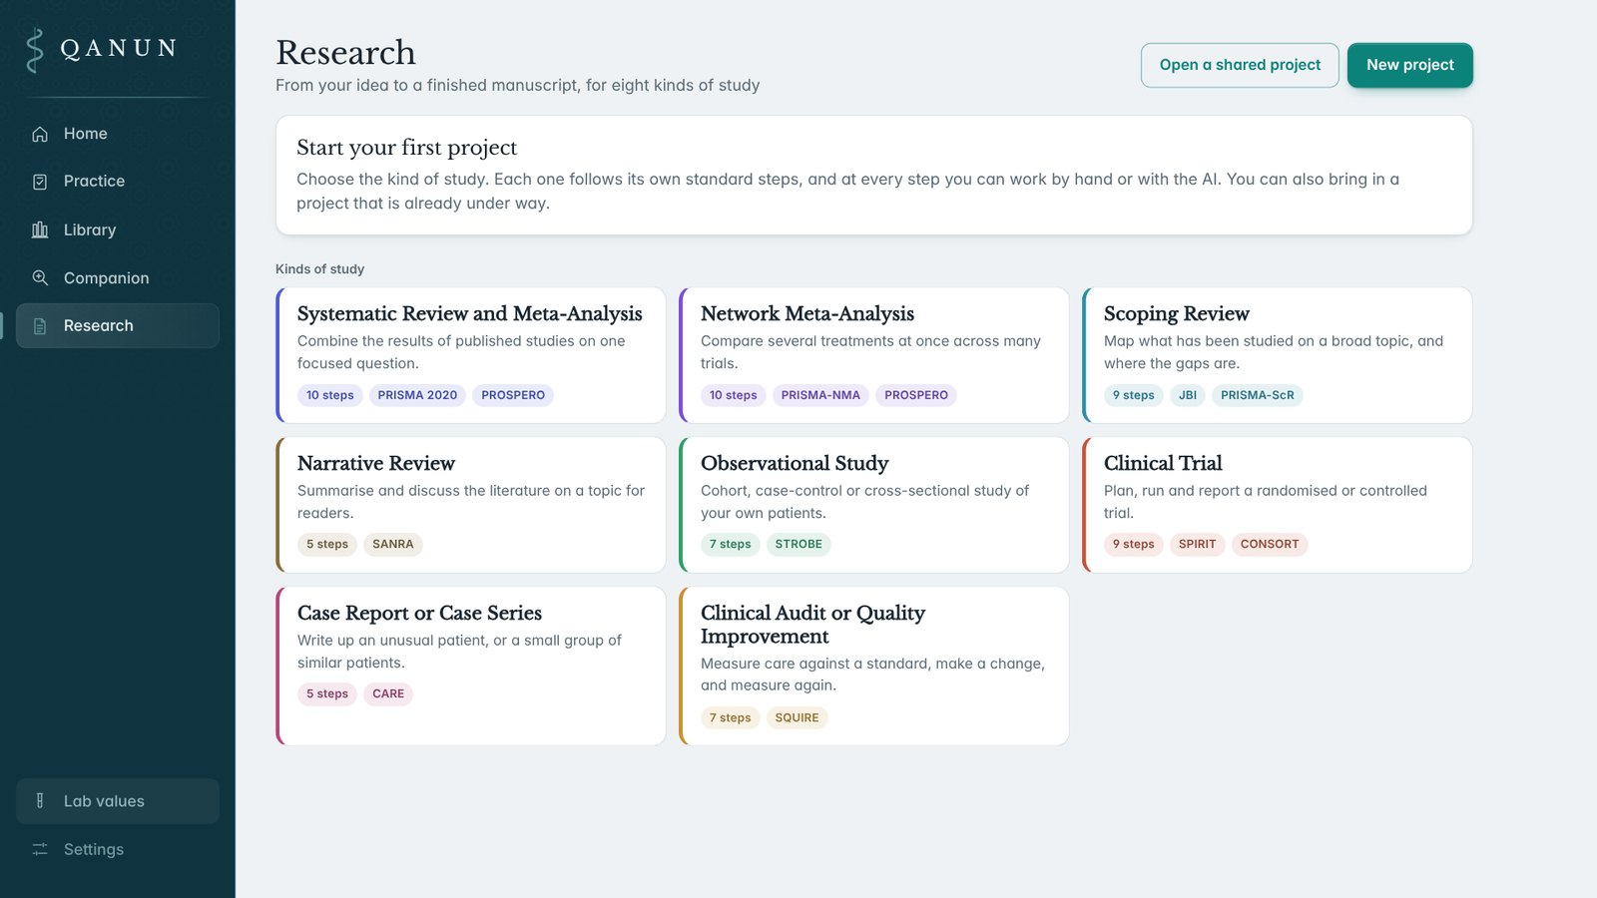
Task: Click the SPIRIT tag
Action: click(1197, 545)
